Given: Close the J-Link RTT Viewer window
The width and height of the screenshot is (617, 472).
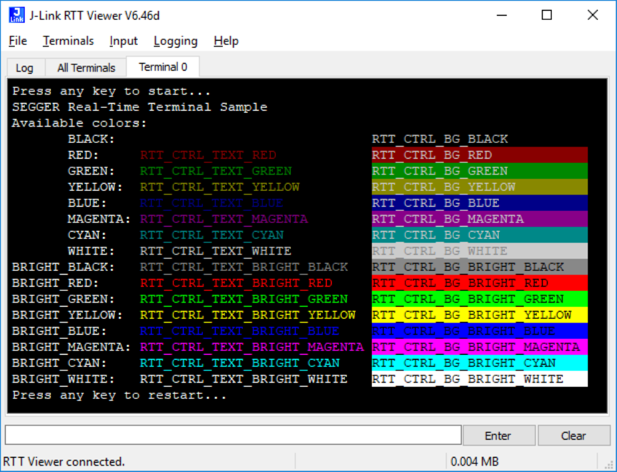Looking at the screenshot, I should (592, 15).
